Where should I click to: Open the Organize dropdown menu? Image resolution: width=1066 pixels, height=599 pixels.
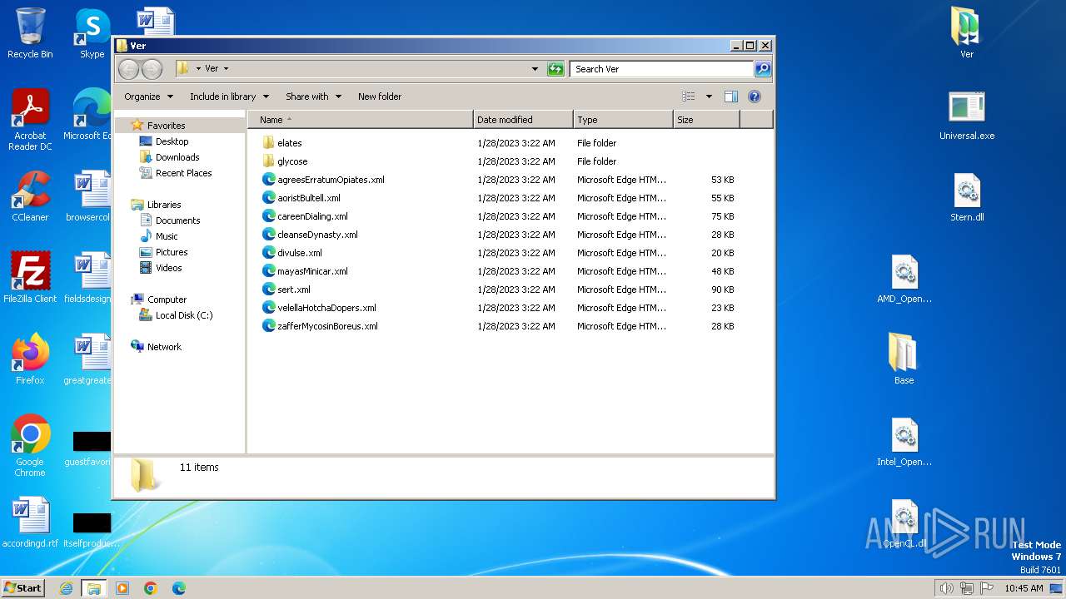tap(148, 97)
